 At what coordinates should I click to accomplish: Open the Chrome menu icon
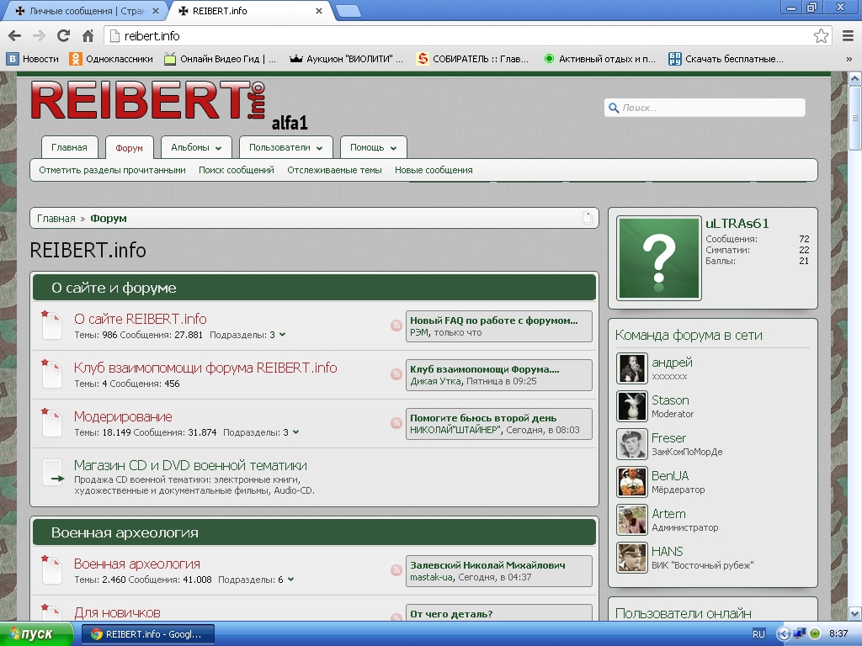pyautogui.click(x=849, y=35)
